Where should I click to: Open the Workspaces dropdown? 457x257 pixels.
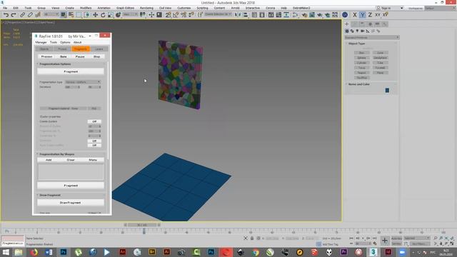[441, 8]
